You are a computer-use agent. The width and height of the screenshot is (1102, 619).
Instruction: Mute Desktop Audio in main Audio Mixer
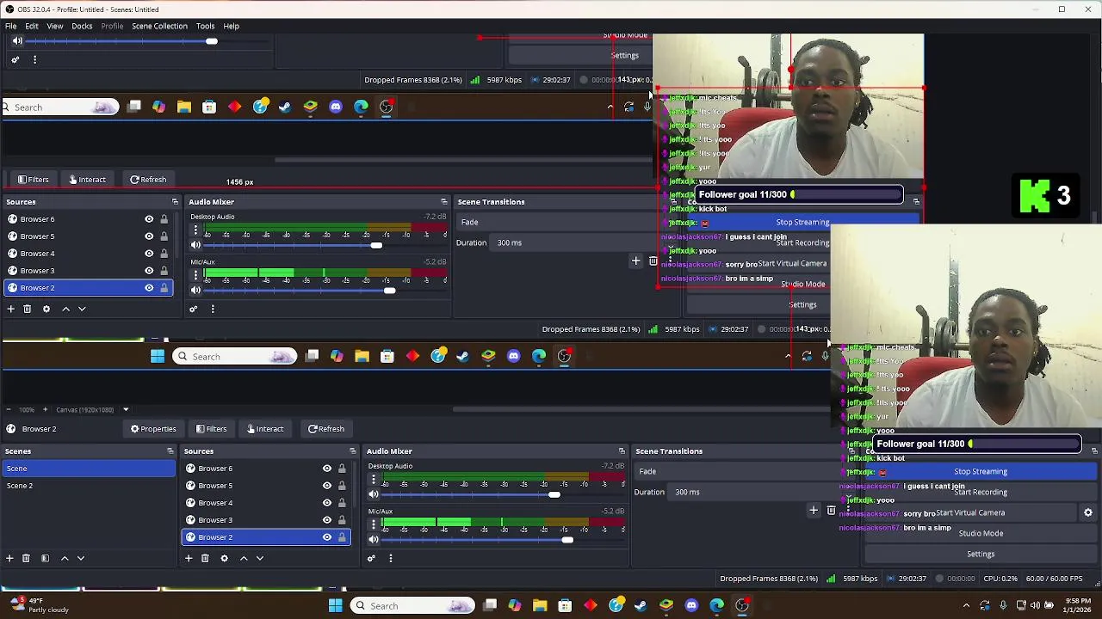(374, 494)
